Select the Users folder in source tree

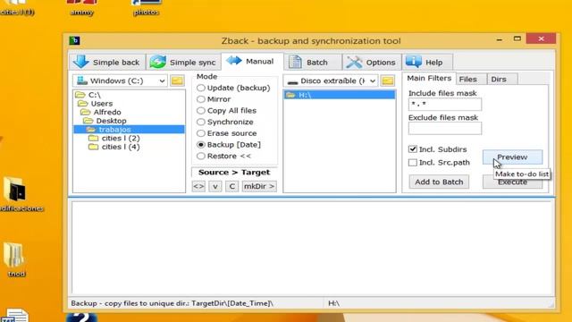[x=96, y=104]
